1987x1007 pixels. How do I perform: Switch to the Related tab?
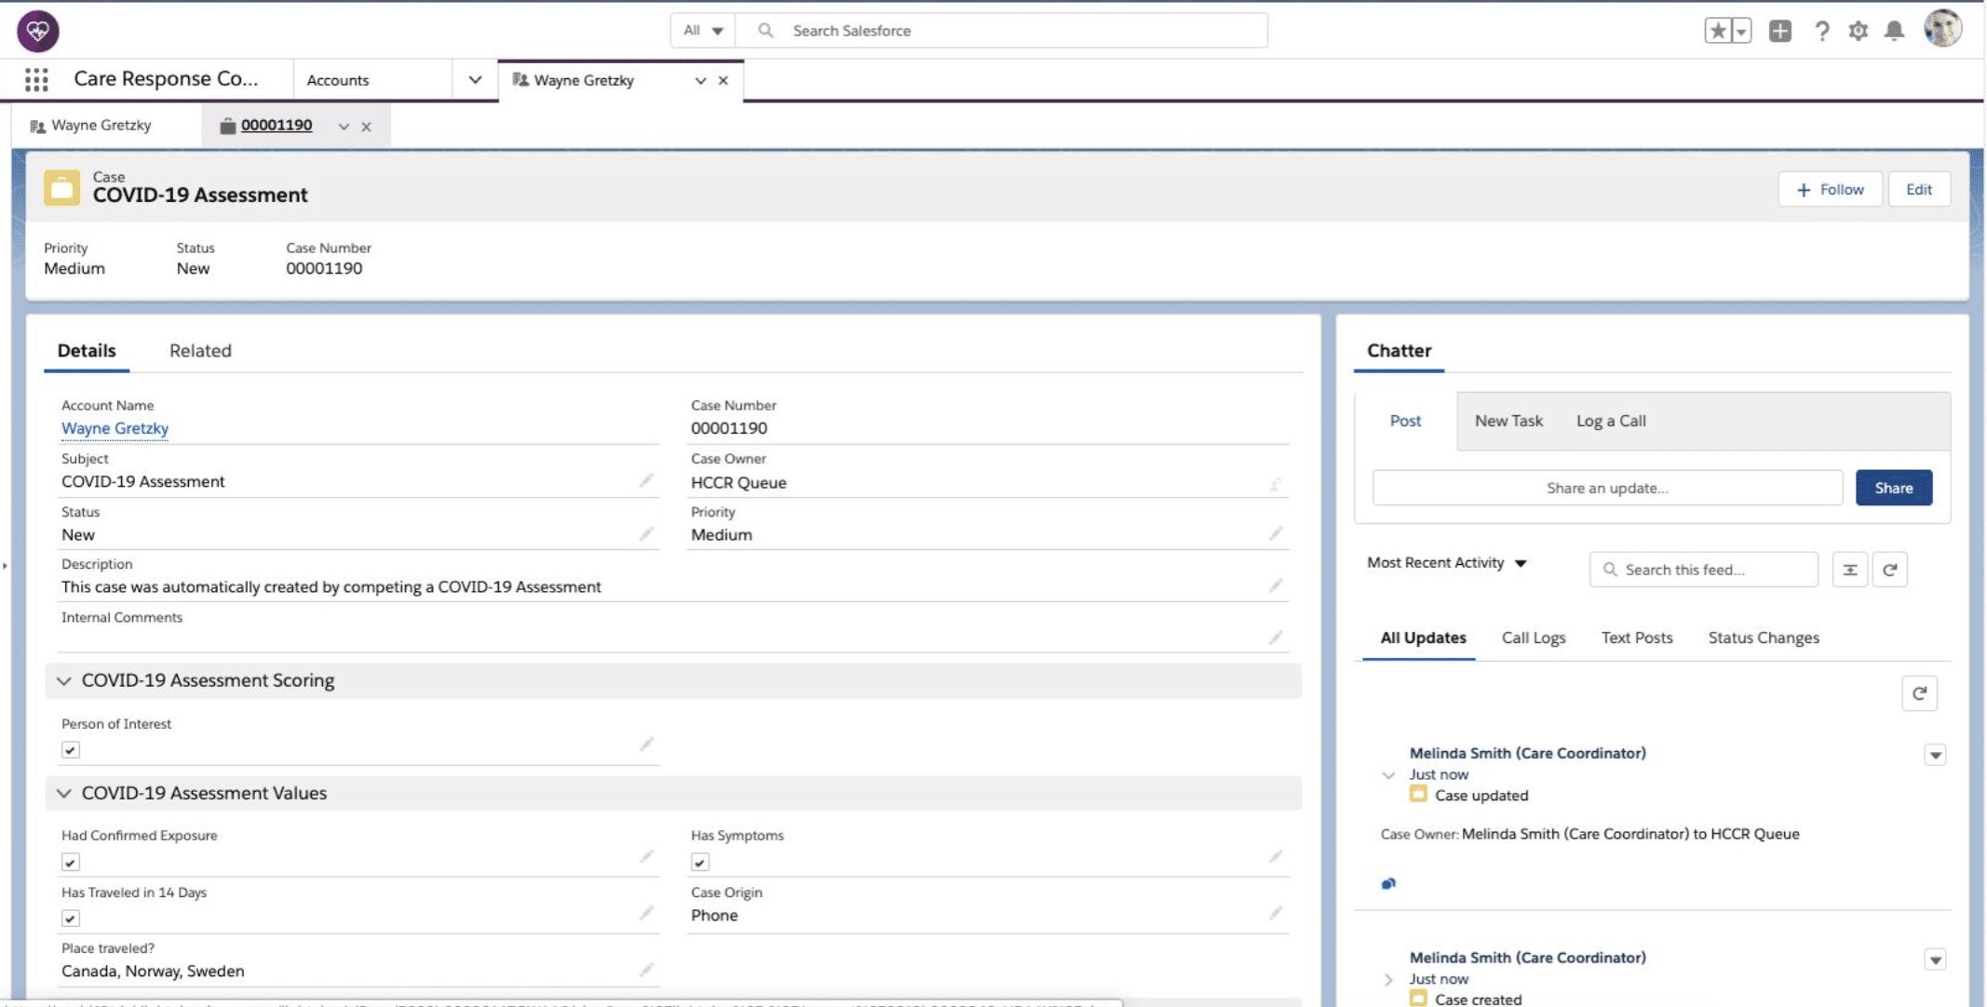tap(200, 351)
